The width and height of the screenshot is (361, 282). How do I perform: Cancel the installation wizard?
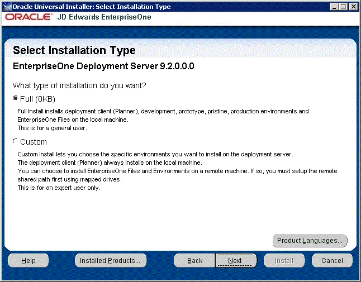click(x=332, y=260)
